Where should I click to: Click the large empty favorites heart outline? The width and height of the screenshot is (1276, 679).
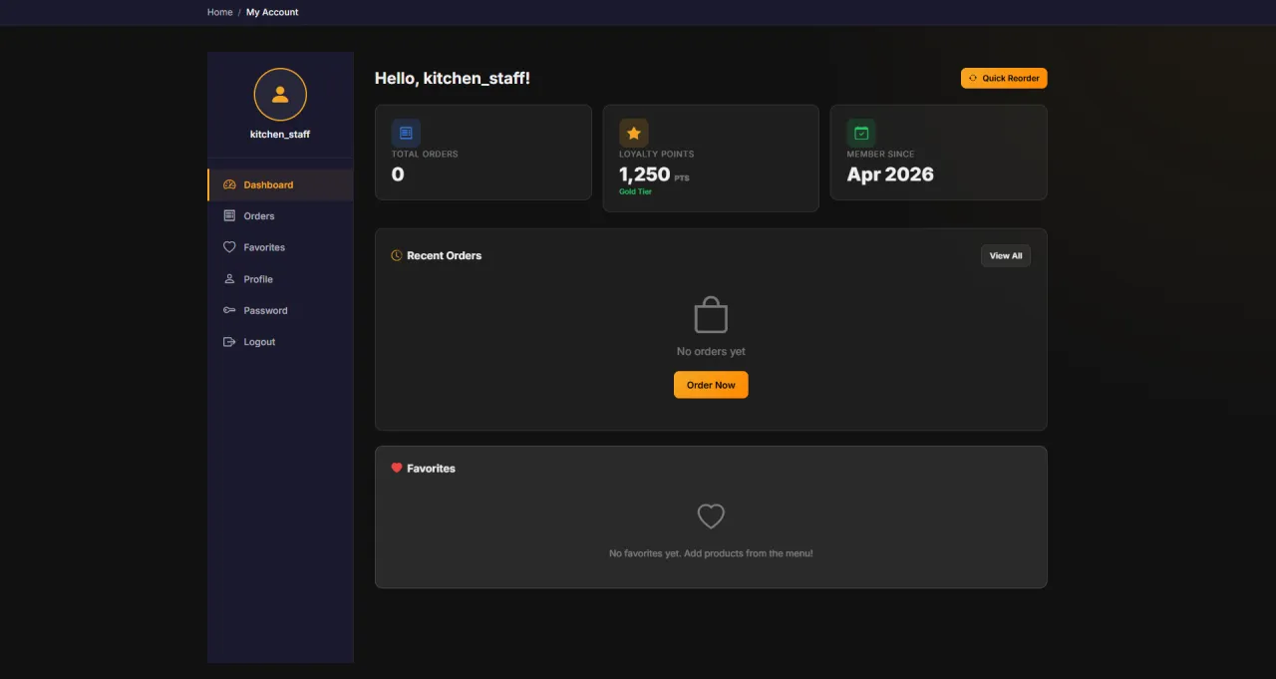(711, 516)
